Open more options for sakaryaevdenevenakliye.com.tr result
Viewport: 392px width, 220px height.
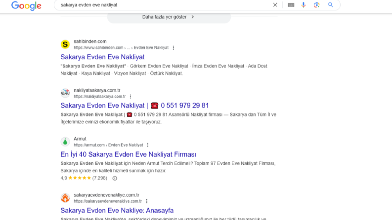click(147, 201)
